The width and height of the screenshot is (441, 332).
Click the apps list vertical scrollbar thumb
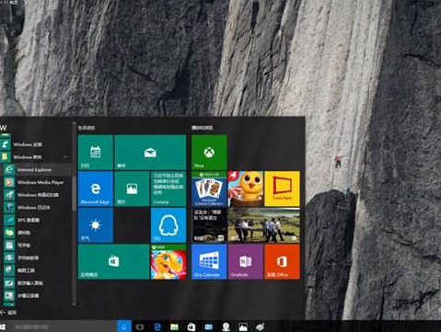tap(74, 193)
